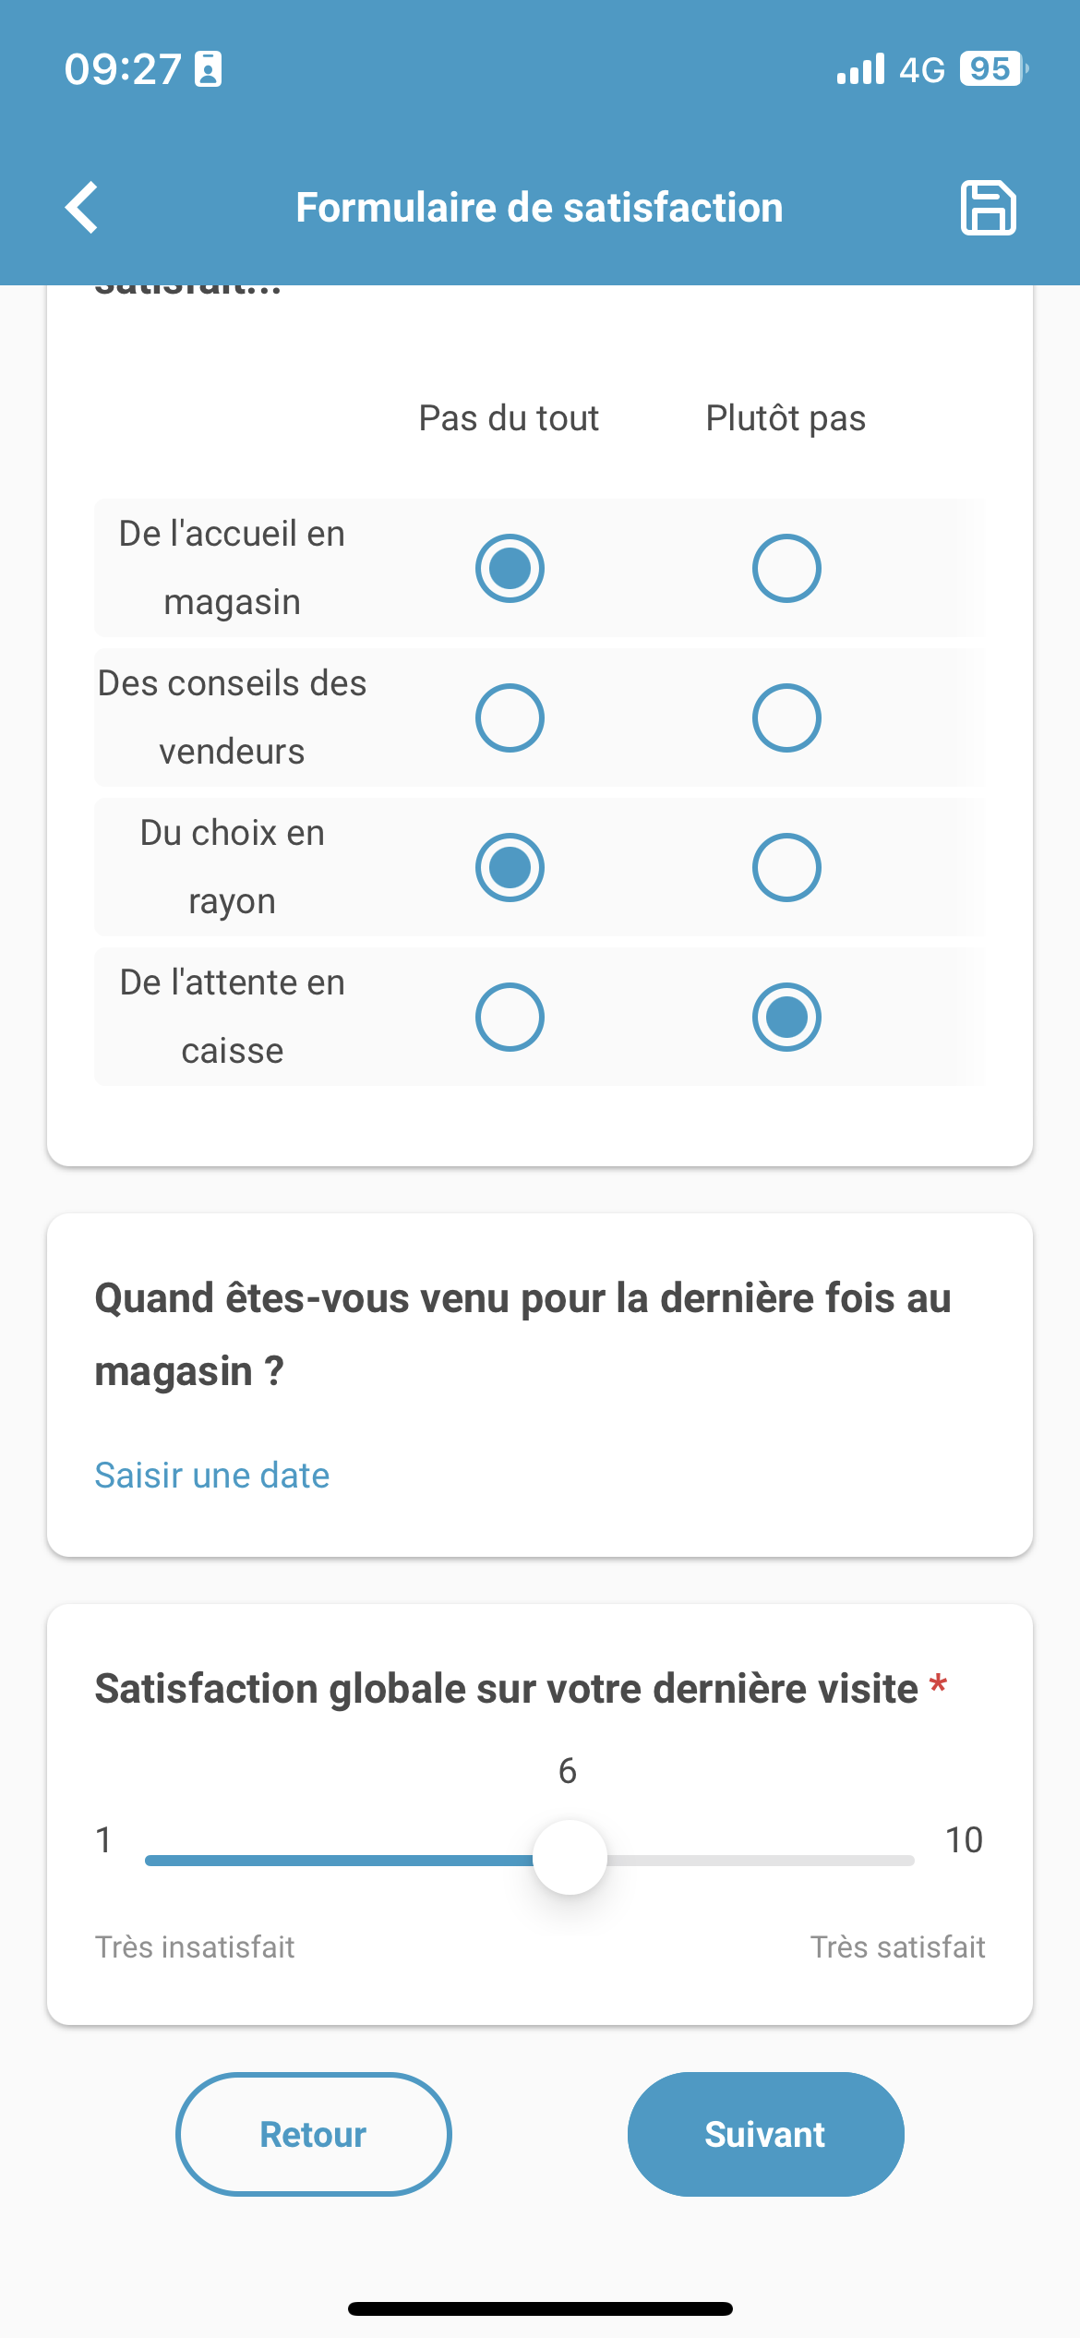Select 'Pas du tout' for conseils des vendeurs
This screenshot has height=2338, width=1080.
(x=510, y=717)
